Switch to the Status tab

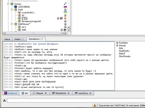tap(7, 39)
